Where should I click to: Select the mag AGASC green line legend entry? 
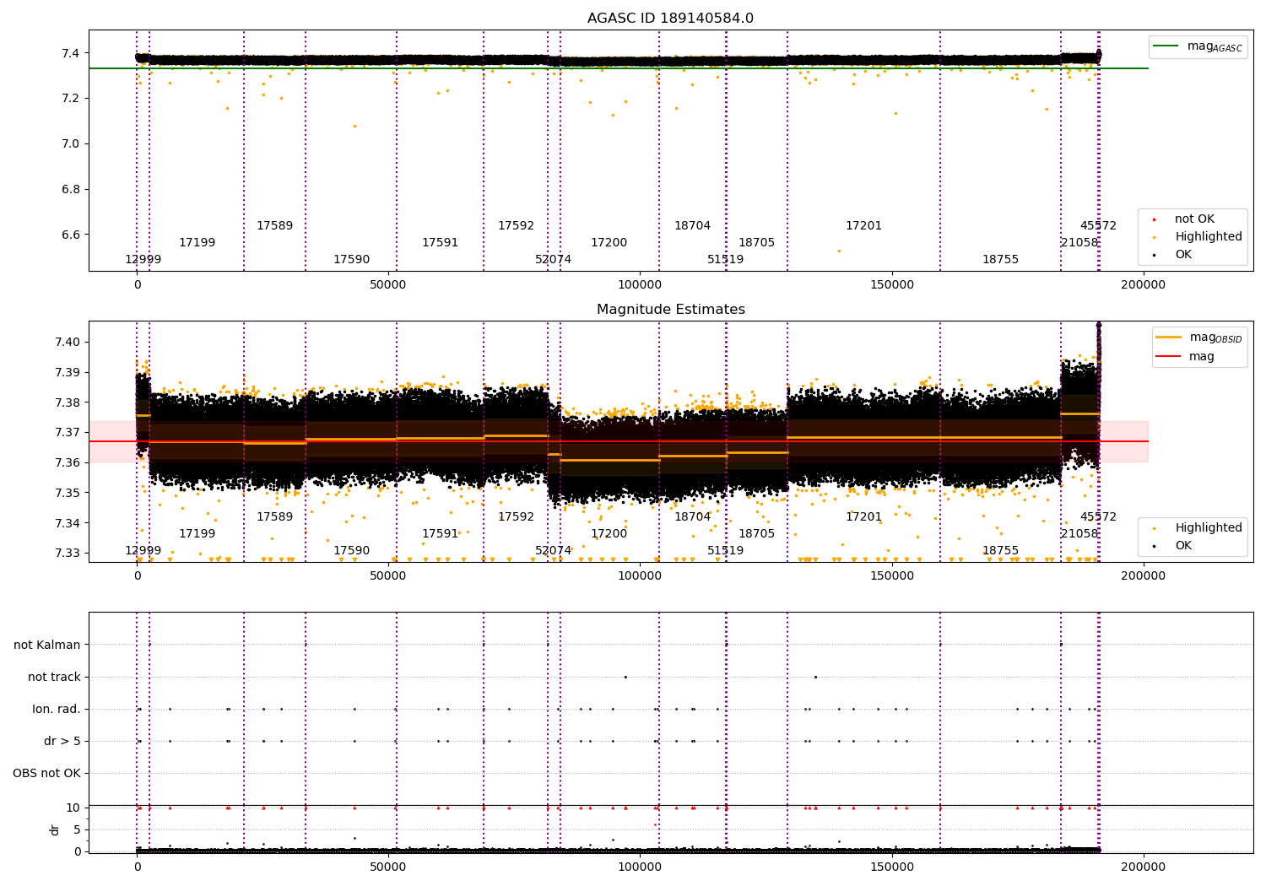pos(1198,46)
